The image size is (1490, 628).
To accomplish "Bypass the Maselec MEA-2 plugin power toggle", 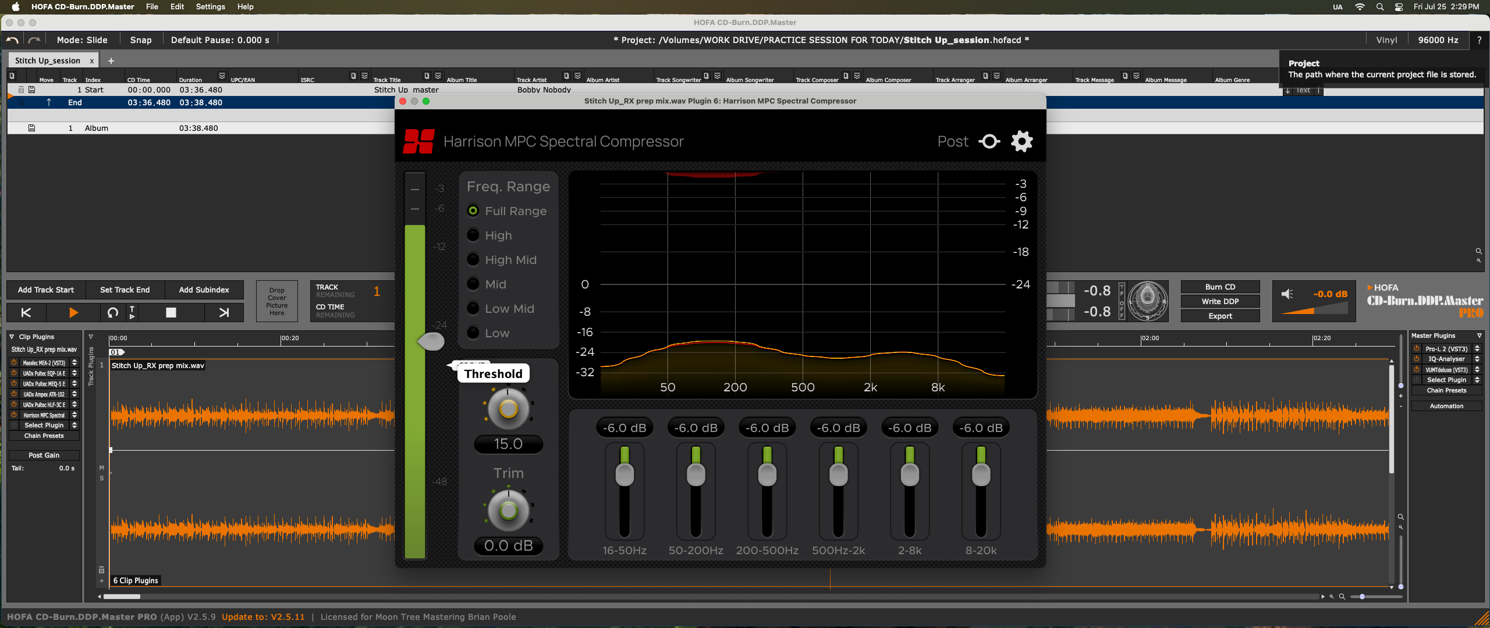I will [x=14, y=362].
